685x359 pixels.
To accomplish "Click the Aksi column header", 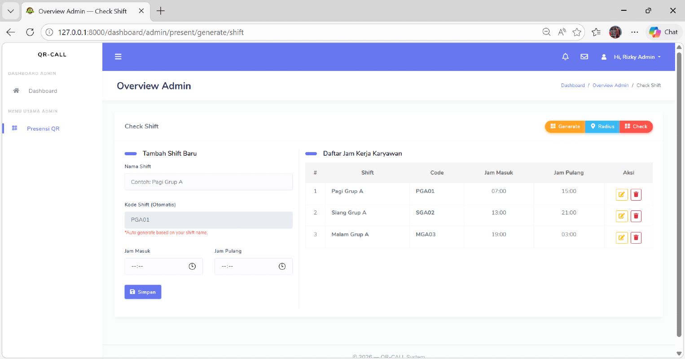I will coord(628,173).
